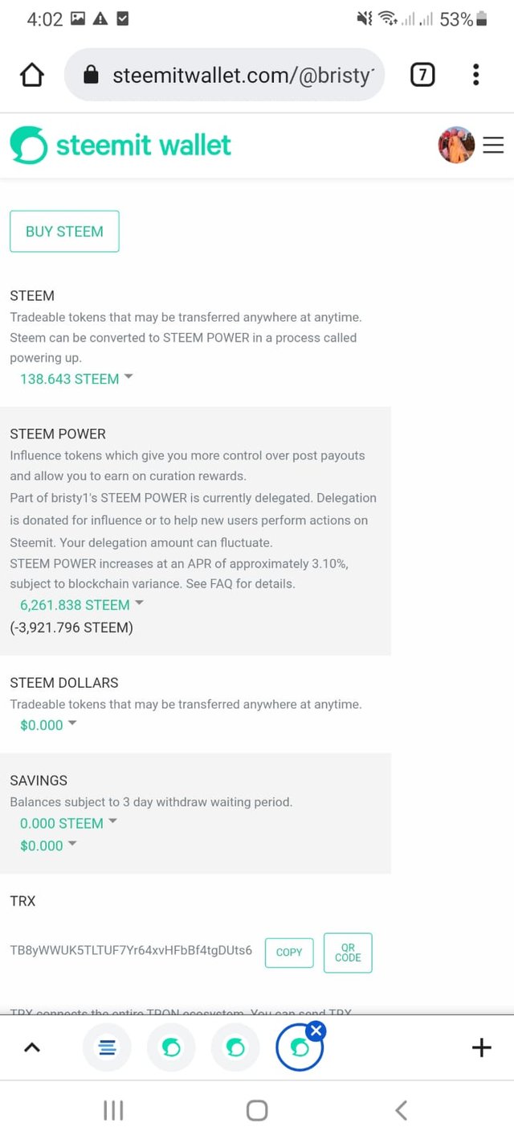Expand the savings $0.000 dropdown

[48, 846]
